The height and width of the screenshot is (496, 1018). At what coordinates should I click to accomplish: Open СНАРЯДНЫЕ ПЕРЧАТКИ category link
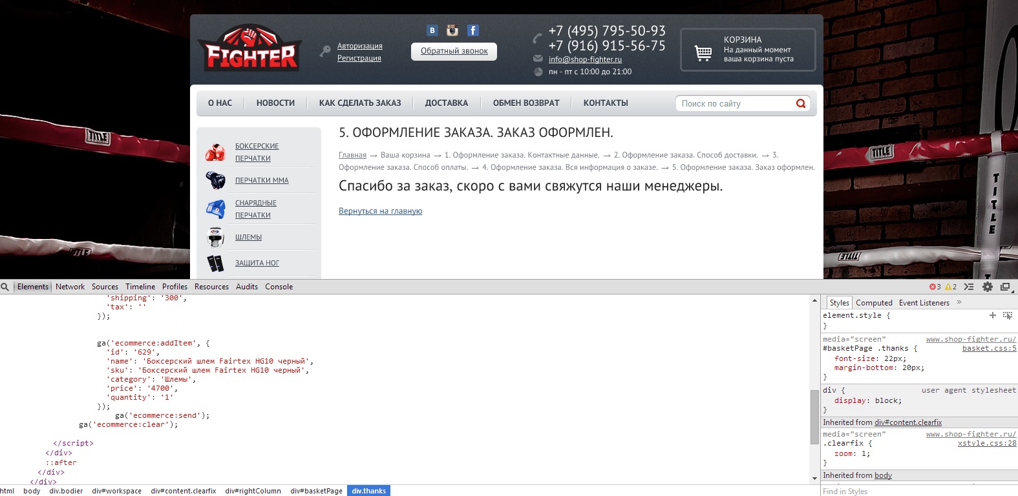click(x=256, y=209)
